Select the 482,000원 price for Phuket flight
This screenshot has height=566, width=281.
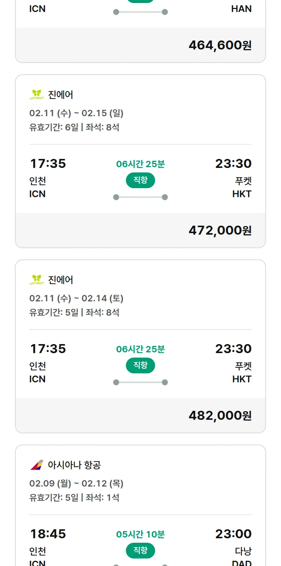click(220, 415)
